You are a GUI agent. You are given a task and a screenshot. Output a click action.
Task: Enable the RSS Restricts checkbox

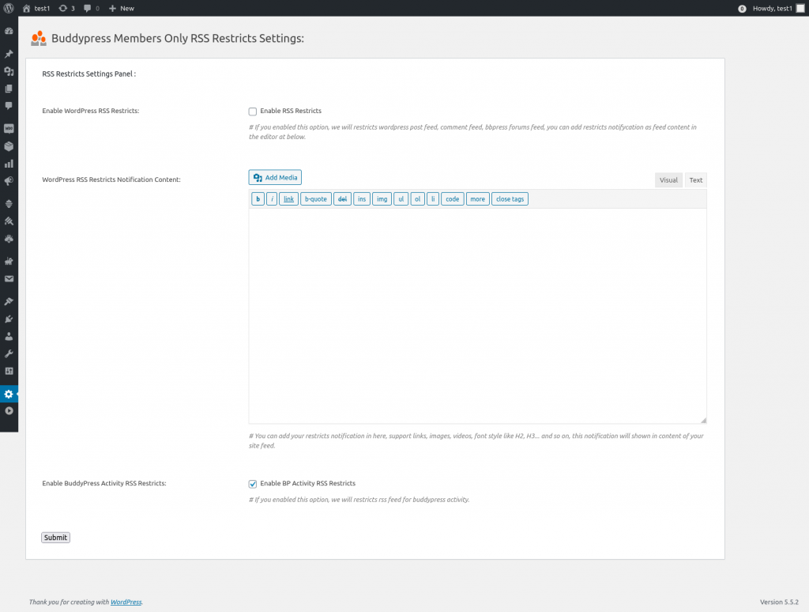click(253, 111)
